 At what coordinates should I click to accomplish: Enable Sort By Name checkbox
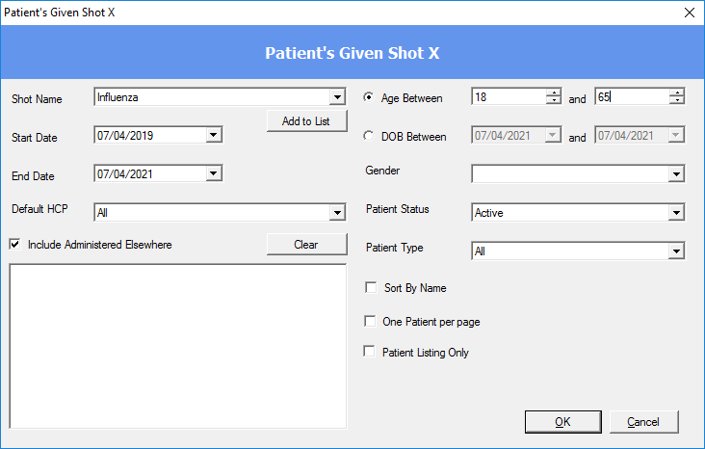pyautogui.click(x=371, y=287)
